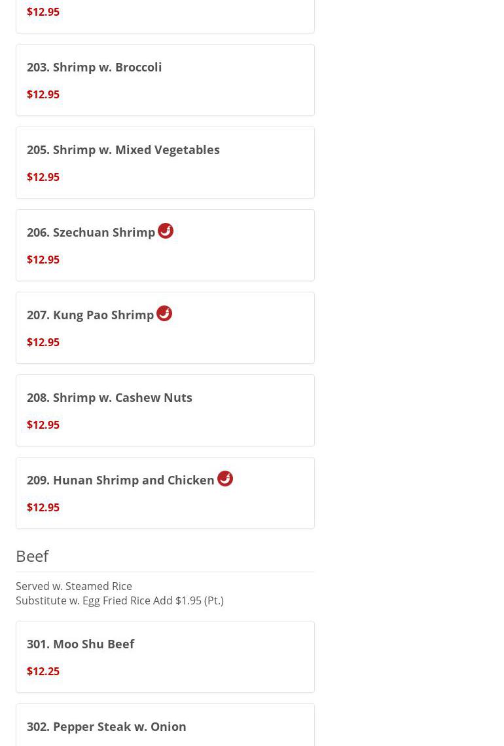Click the spicy icon next to Kung Pao Shrimp

pos(164,313)
